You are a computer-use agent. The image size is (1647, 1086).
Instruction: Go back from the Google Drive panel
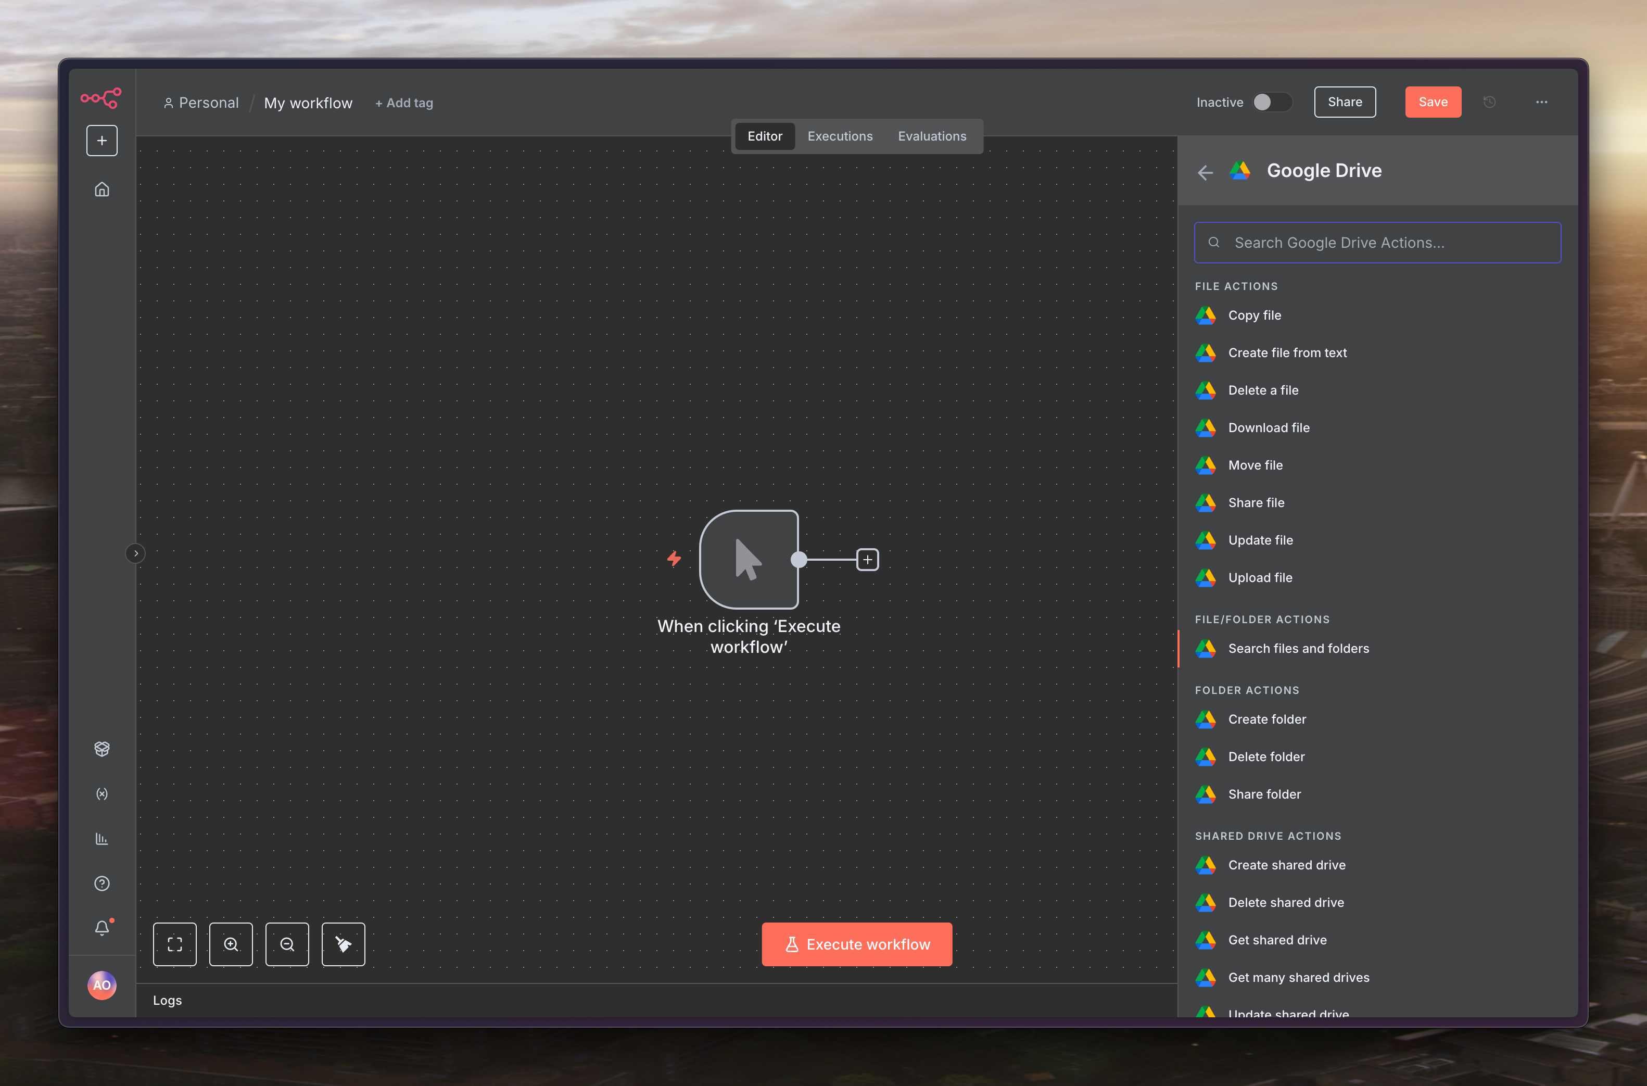[1205, 172]
